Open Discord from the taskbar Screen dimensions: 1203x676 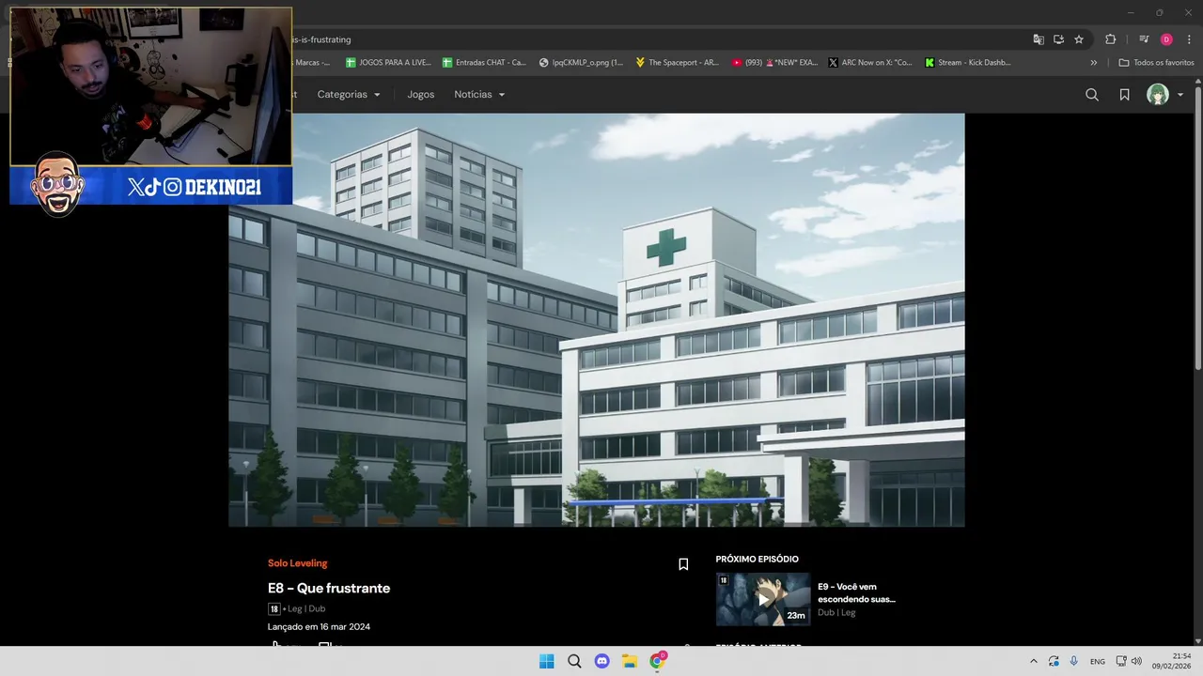click(601, 661)
